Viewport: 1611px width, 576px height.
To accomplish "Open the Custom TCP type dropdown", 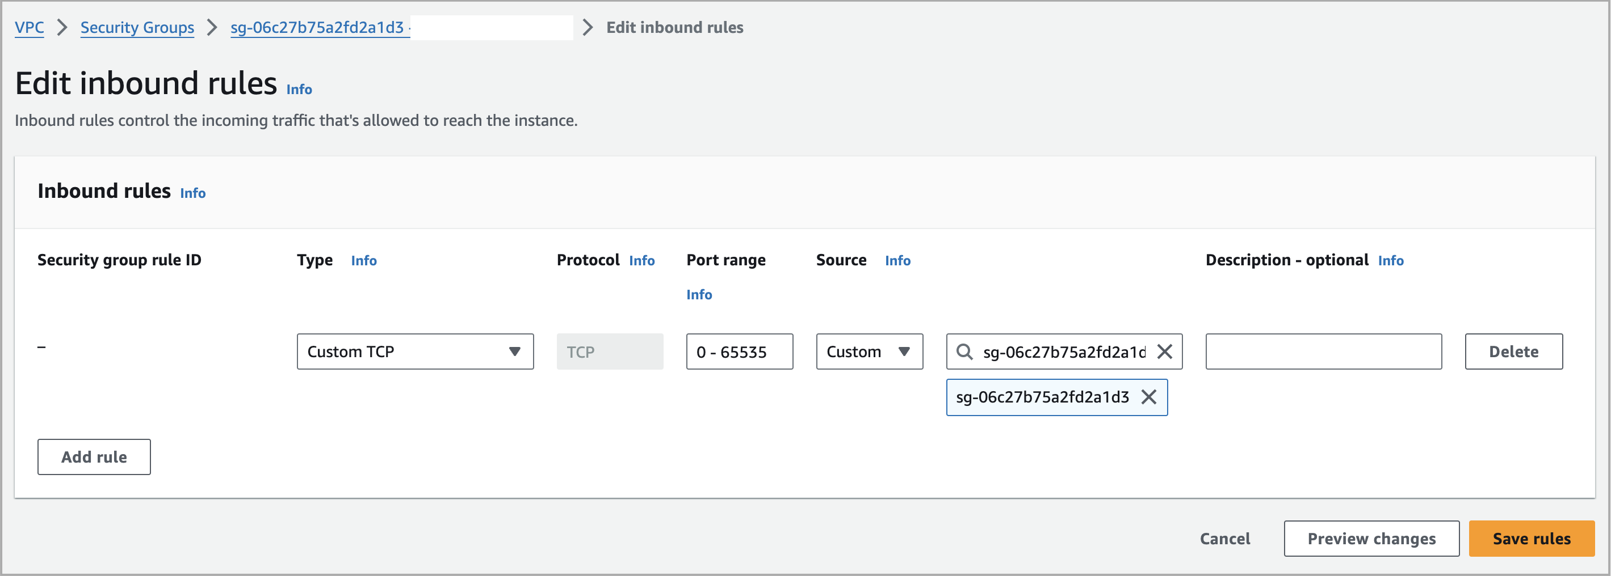I will tap(414, 351).
